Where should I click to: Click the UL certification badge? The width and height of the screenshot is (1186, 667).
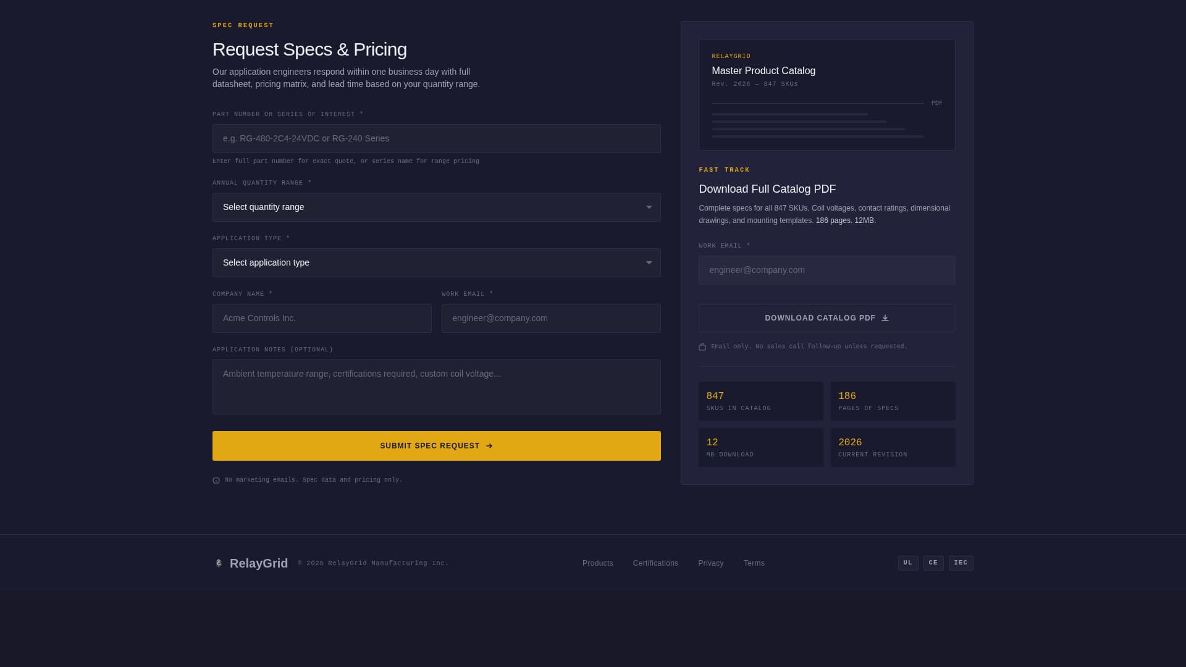point(907,563)
